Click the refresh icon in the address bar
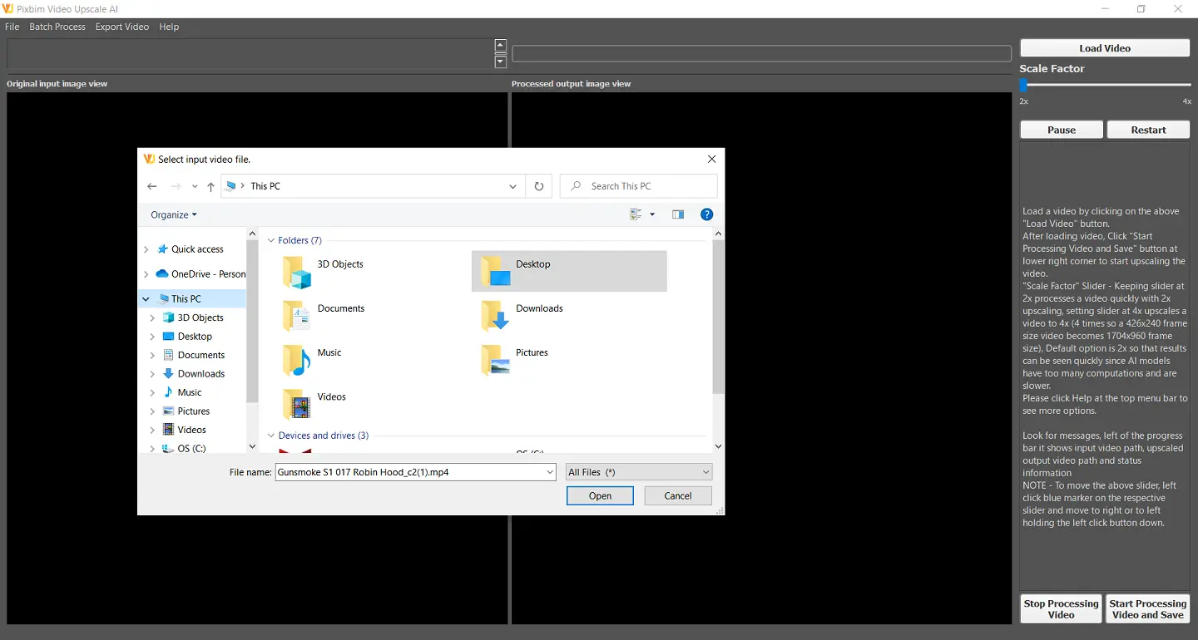 click(x=538, y=185)
